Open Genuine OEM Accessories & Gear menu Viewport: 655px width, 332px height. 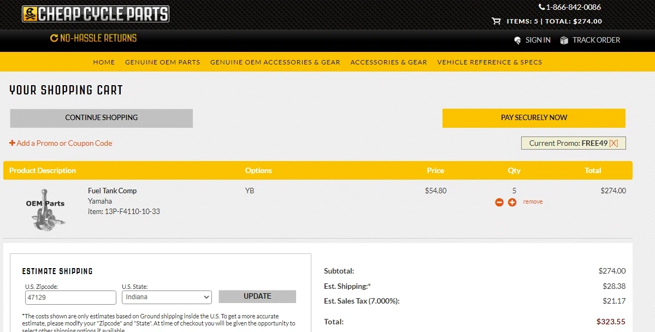pos(275,62)
